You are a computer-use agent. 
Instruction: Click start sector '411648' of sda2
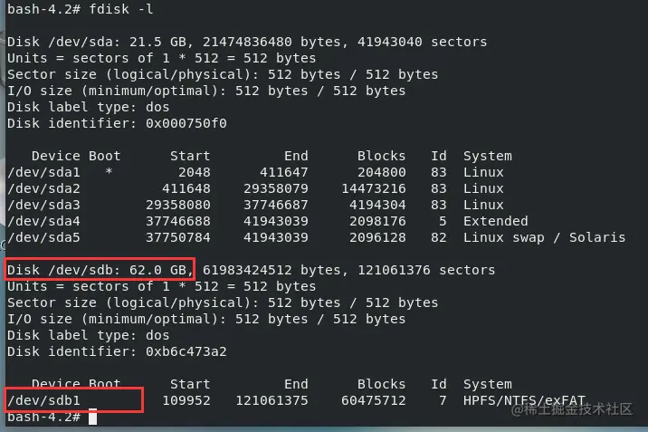pyautogui.click(x=186, y=188)
